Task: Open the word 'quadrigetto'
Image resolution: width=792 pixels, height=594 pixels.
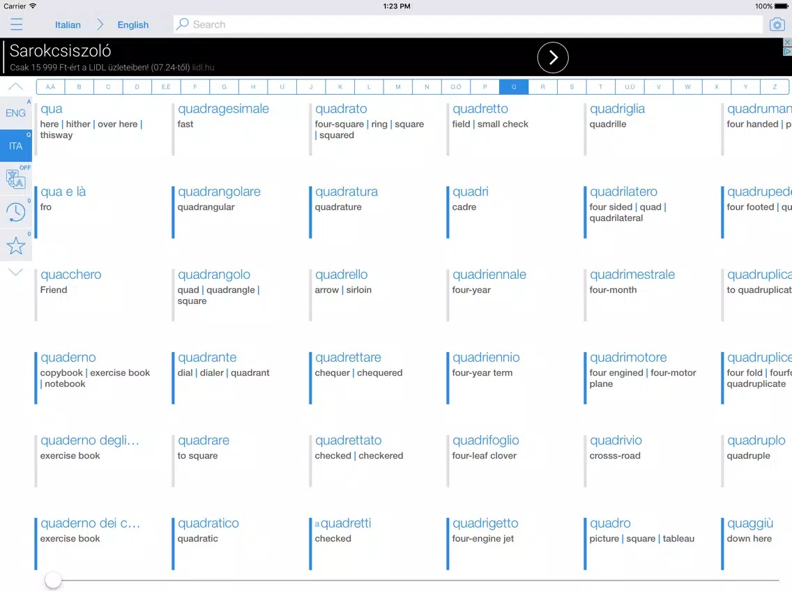Action: 485,523
